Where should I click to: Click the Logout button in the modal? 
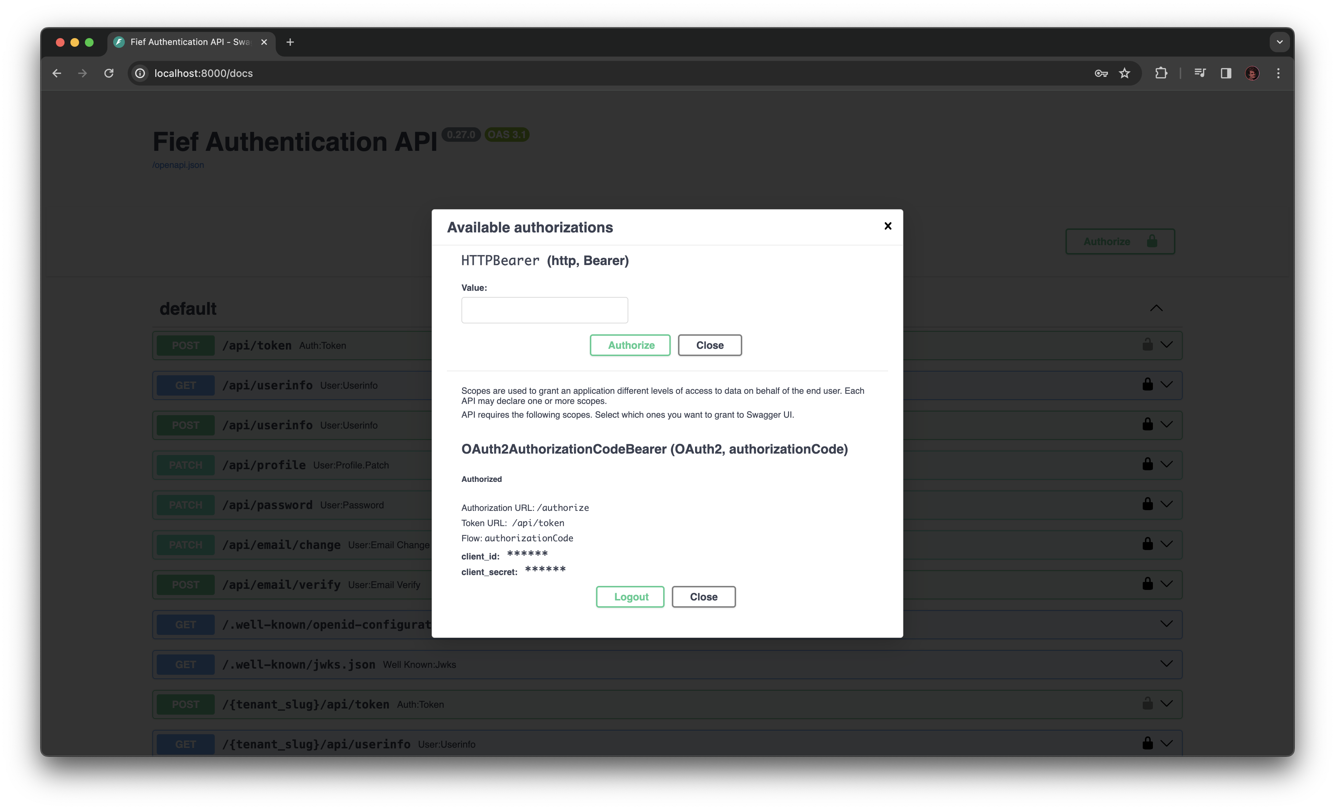pyautogui.click(x=629, y=597)
